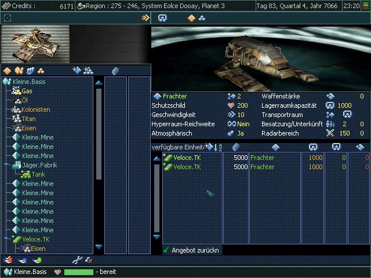Toggle the Angebot zurückn checkmark
371x278 pixels.
[166, 250]
